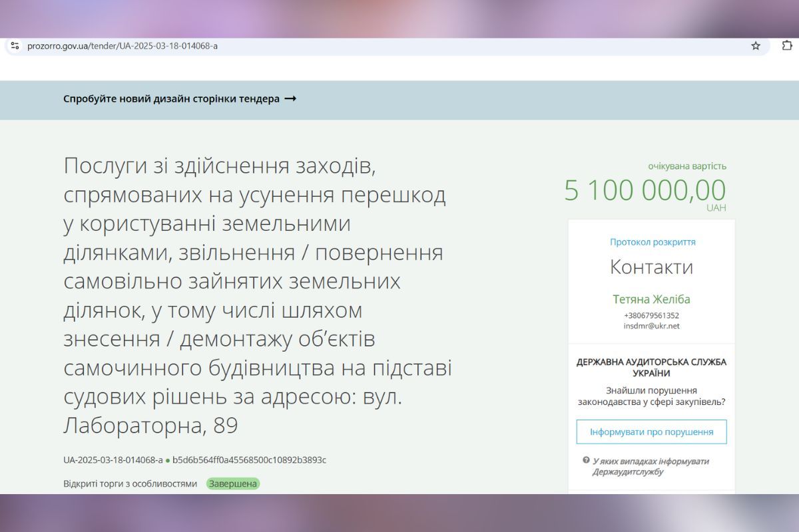Click the contact name Тетяна Желіба
799x532 pixels.
coord(651,299)
